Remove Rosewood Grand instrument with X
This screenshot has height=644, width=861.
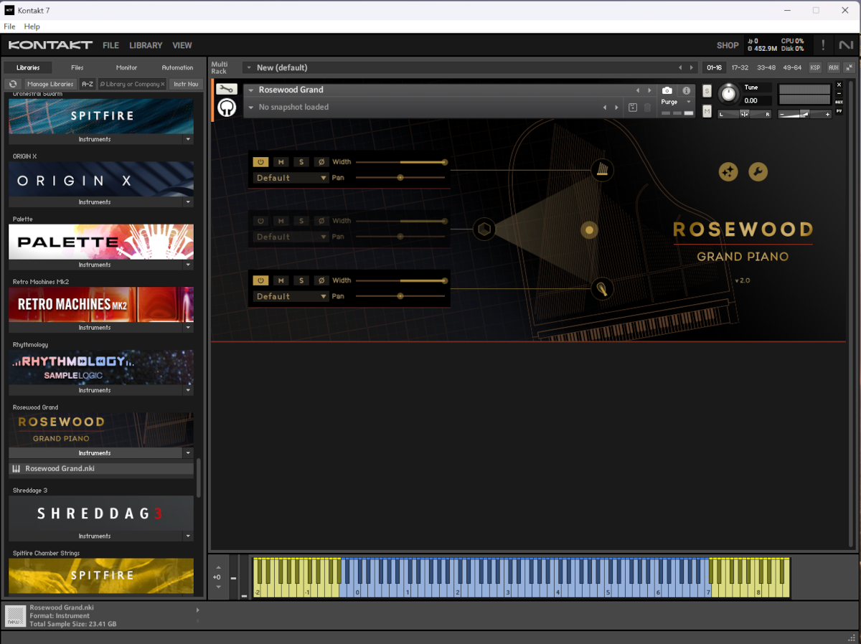839,85
